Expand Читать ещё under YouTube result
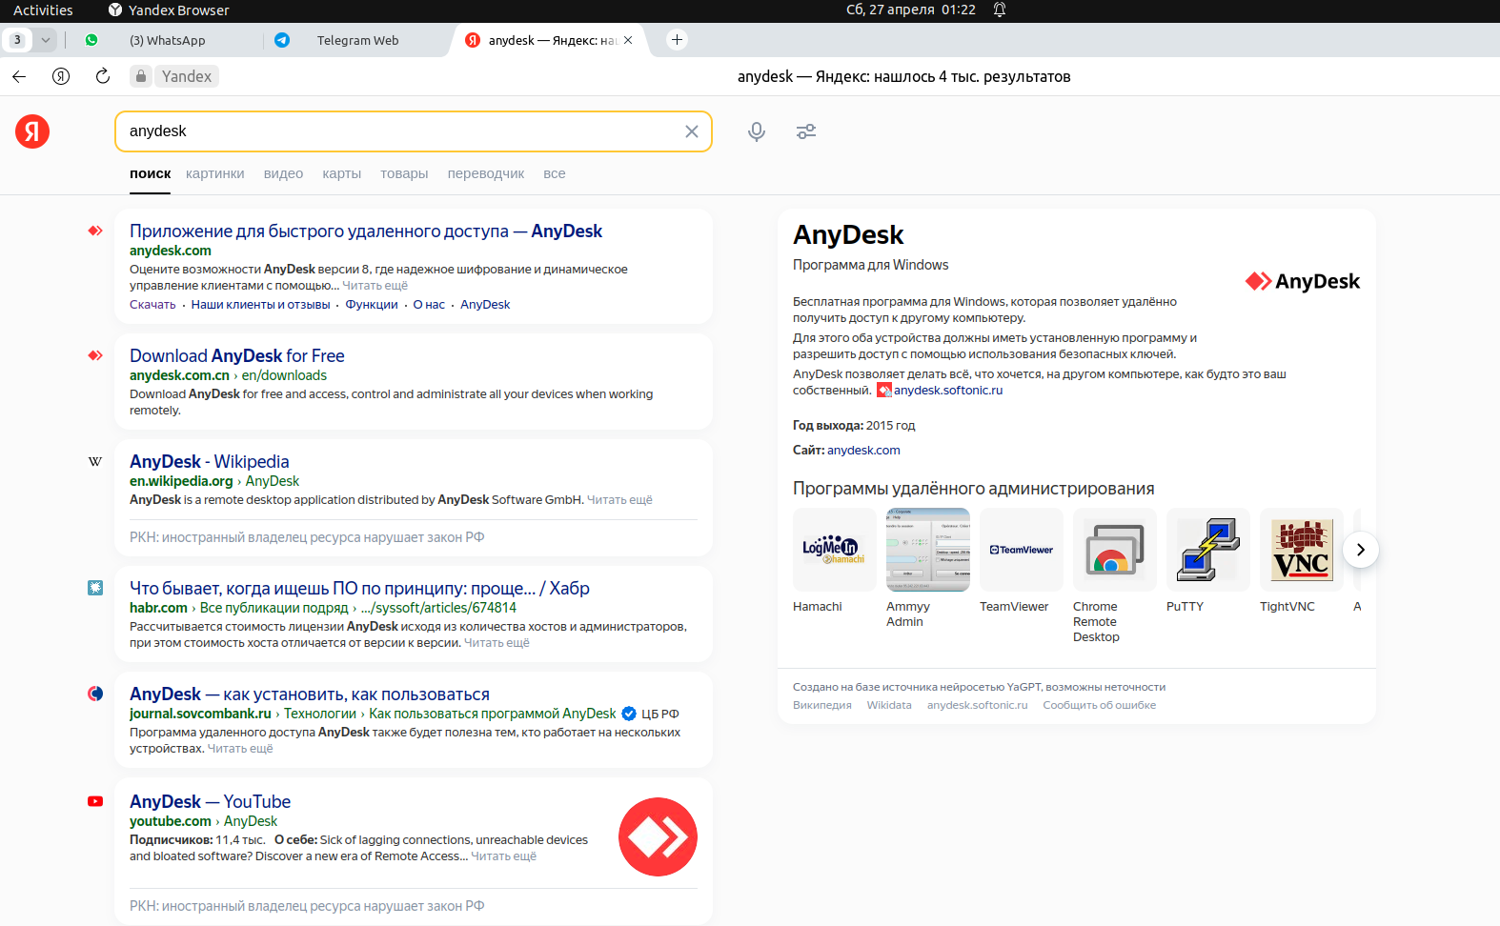Viewport: 1500px width, 926px height. point(504,856)
